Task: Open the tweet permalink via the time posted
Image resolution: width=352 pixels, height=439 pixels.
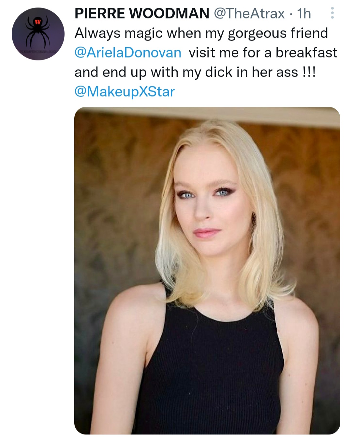Action: pyautogui.click(x=304, y=13)
